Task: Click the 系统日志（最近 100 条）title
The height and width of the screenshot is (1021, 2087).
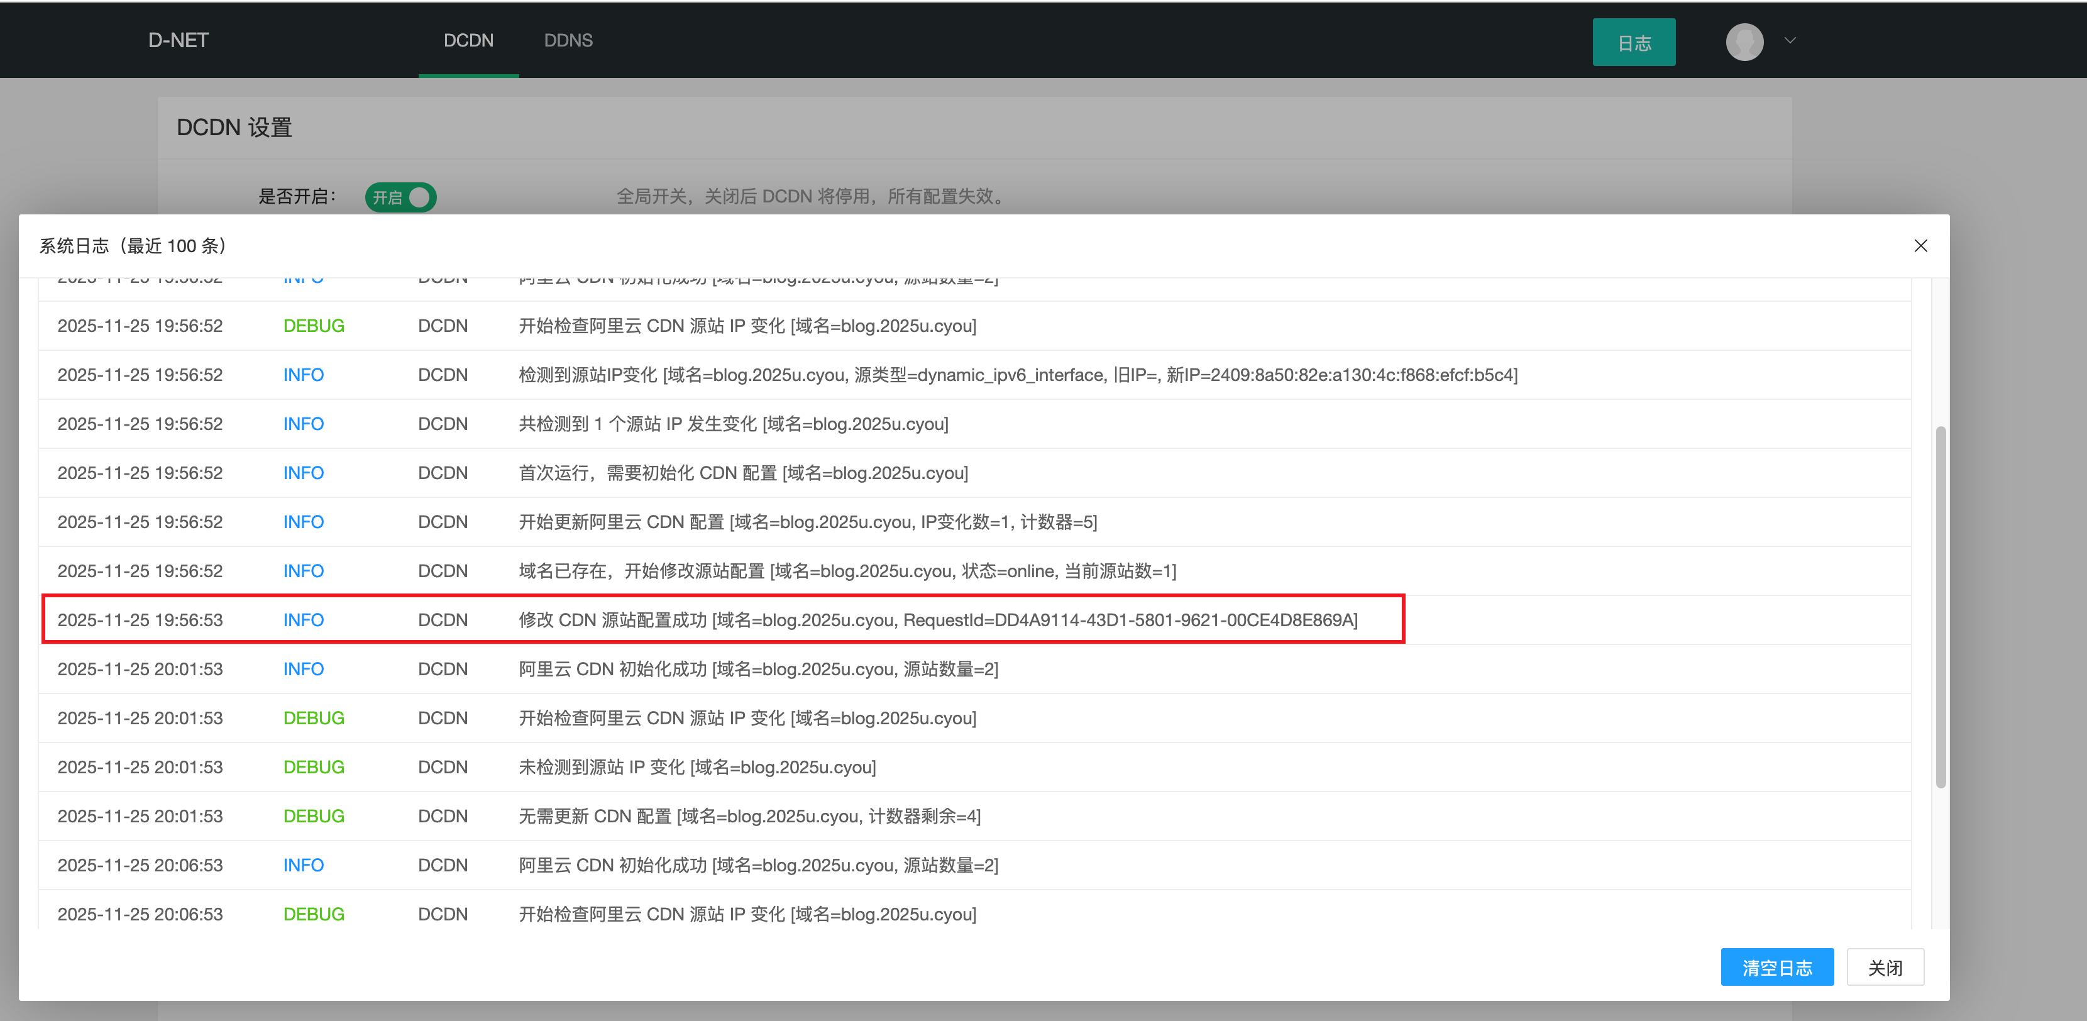Action: click(132, 246)
